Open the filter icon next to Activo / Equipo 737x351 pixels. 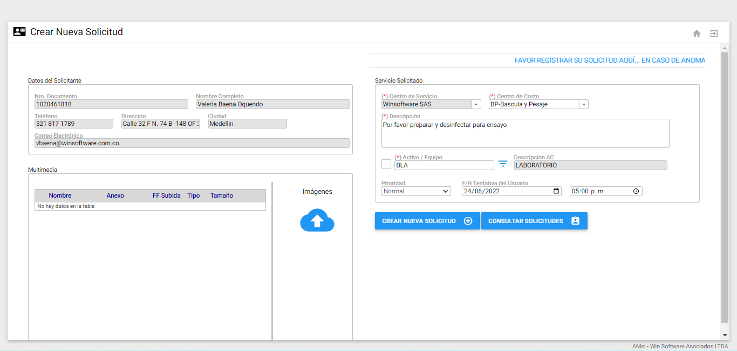[x=503, y=164]
